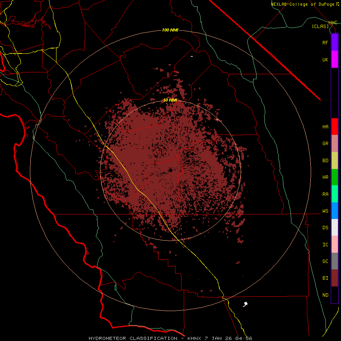Click the WS legend label
Image resolution: width=341 pixels, height=341 pixels.
click(325, 211)
